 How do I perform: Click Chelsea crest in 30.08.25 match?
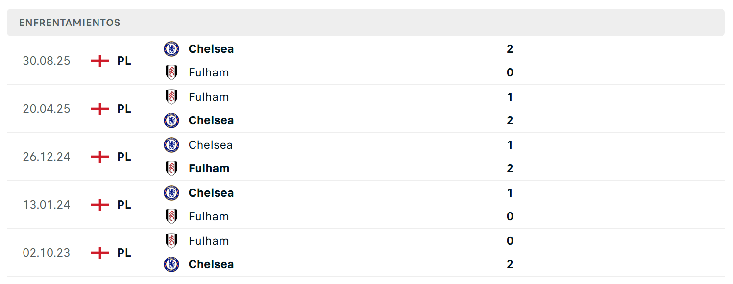click(x=171, y=49)
